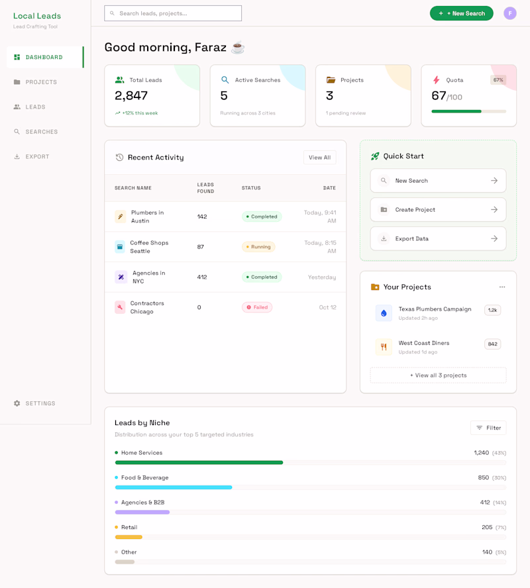
Task: Click the Your Projects folder icon
Action: pos(375,287)
